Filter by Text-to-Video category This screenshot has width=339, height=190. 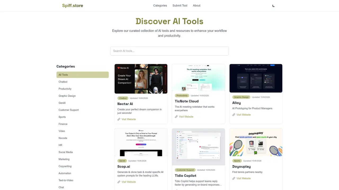(x=83, y=180)
